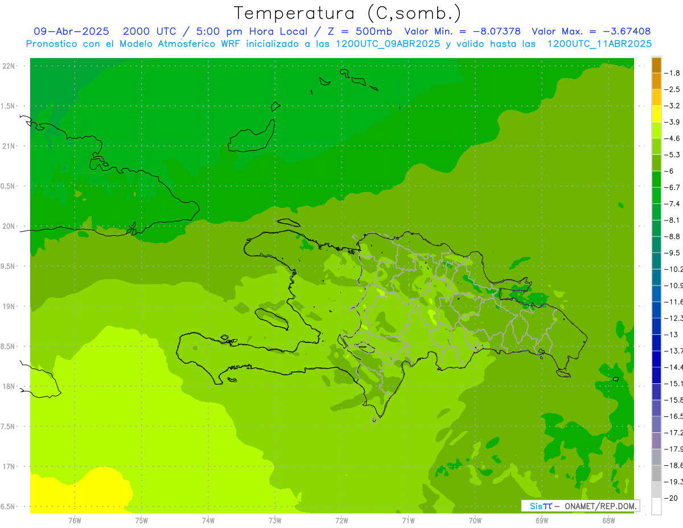Select the orange colorbar segment between -1.8 and -2.5
Viewport: 683px width, 528px height.
tap(656, 81)
